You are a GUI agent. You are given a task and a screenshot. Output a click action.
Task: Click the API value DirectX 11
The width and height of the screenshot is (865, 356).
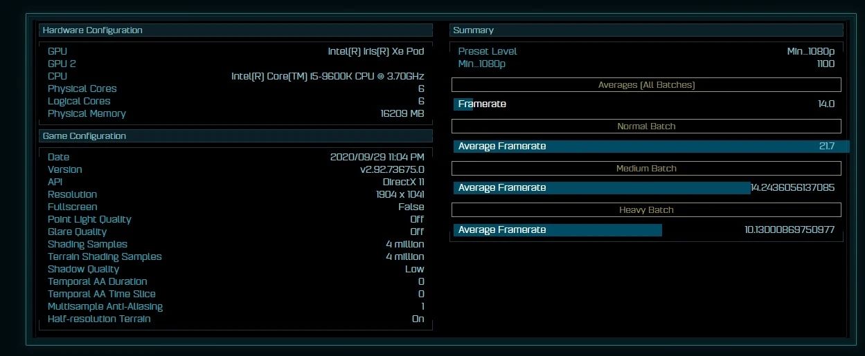click(404, 182)
